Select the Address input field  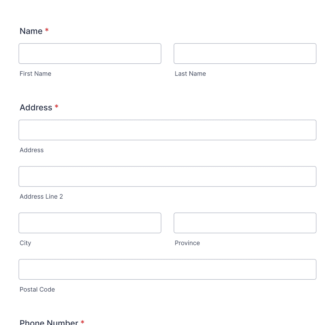click(167, 130)
